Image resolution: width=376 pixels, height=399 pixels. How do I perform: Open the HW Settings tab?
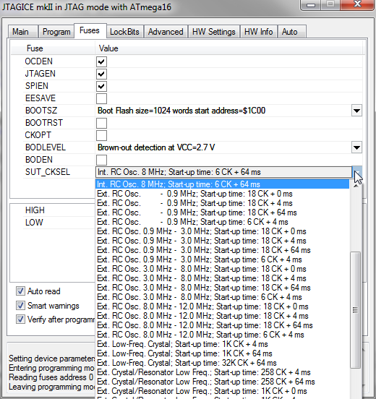(213, 32)
